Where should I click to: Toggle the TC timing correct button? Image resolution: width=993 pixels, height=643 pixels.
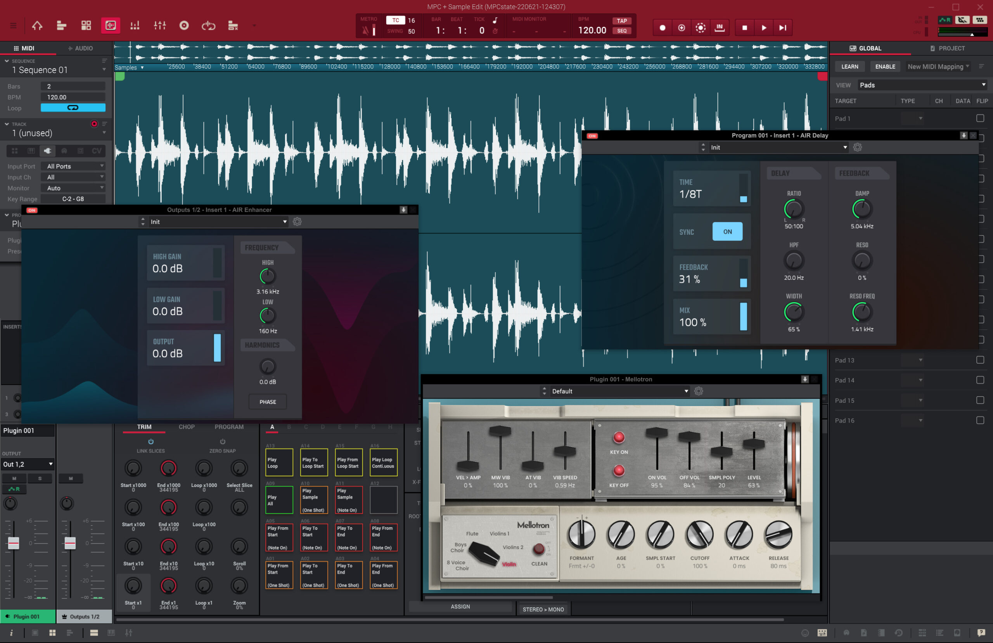click(396, 20)
